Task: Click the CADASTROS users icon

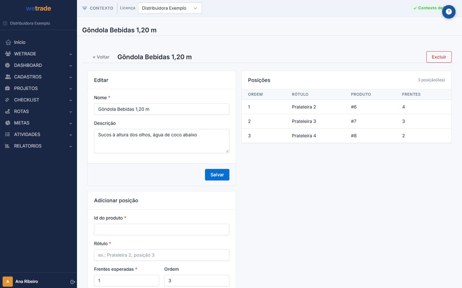Action: pyautogui.click(x=8, y=77)
